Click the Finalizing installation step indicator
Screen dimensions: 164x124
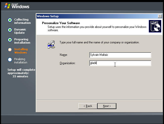click(10, 60)
